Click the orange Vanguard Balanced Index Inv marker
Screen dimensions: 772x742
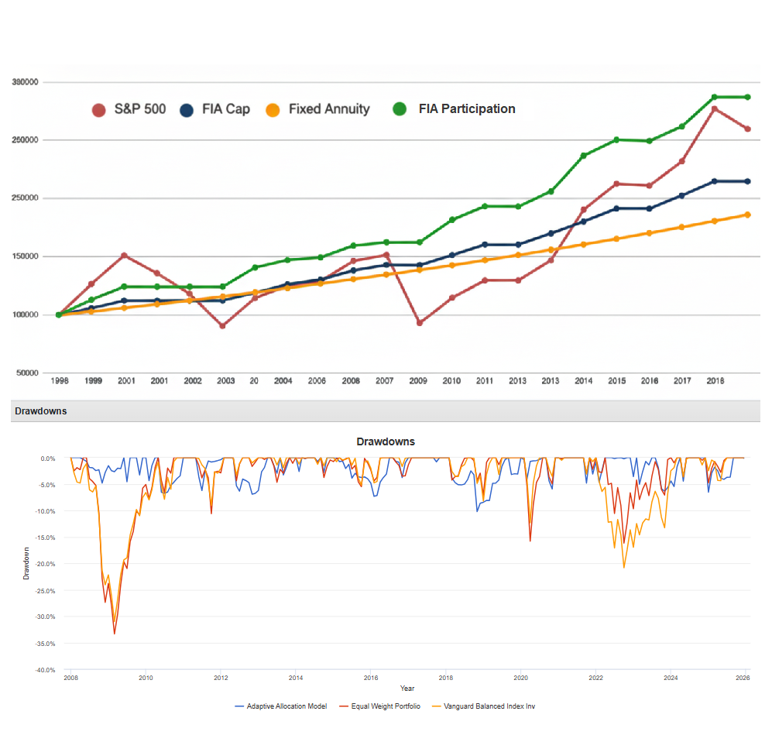[438, 706]
